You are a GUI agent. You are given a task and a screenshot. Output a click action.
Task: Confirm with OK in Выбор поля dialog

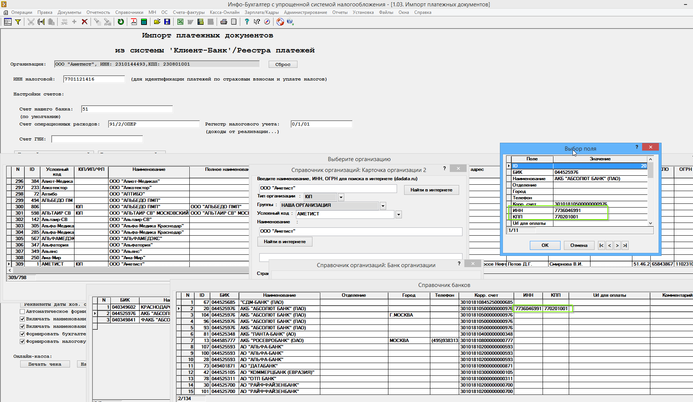click(x=545, y=245)
